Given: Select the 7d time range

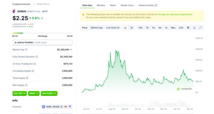Looking at the screenshot, I should click(x=147, y=28).
